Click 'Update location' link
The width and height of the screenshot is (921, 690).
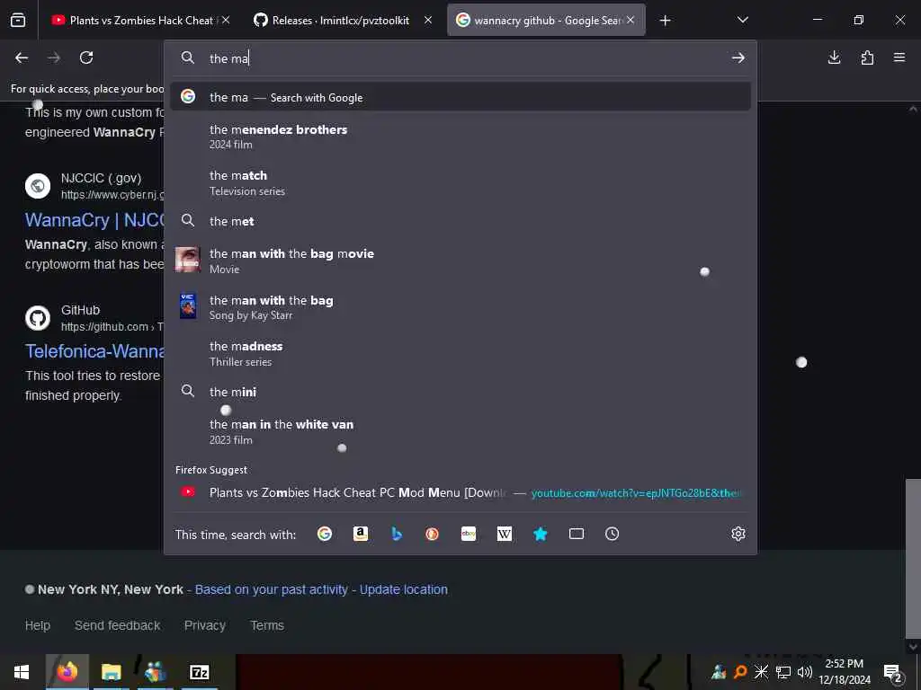404,589
